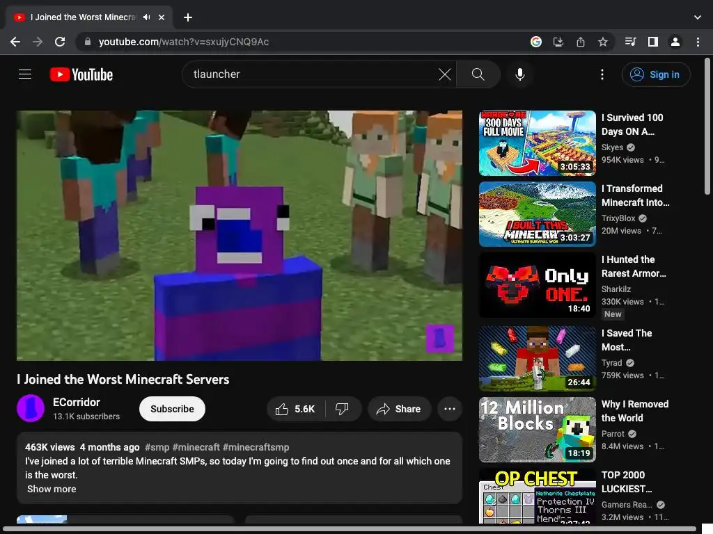Image resolution: width=713 pixels, height=534 pixels.
Task: Click the channel watermark in video corner
Action: [x=440, y=339]
